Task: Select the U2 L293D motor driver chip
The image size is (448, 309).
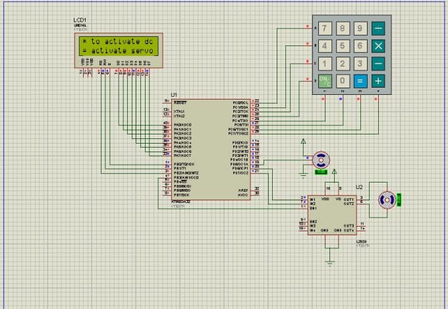Action: (332, 215)
